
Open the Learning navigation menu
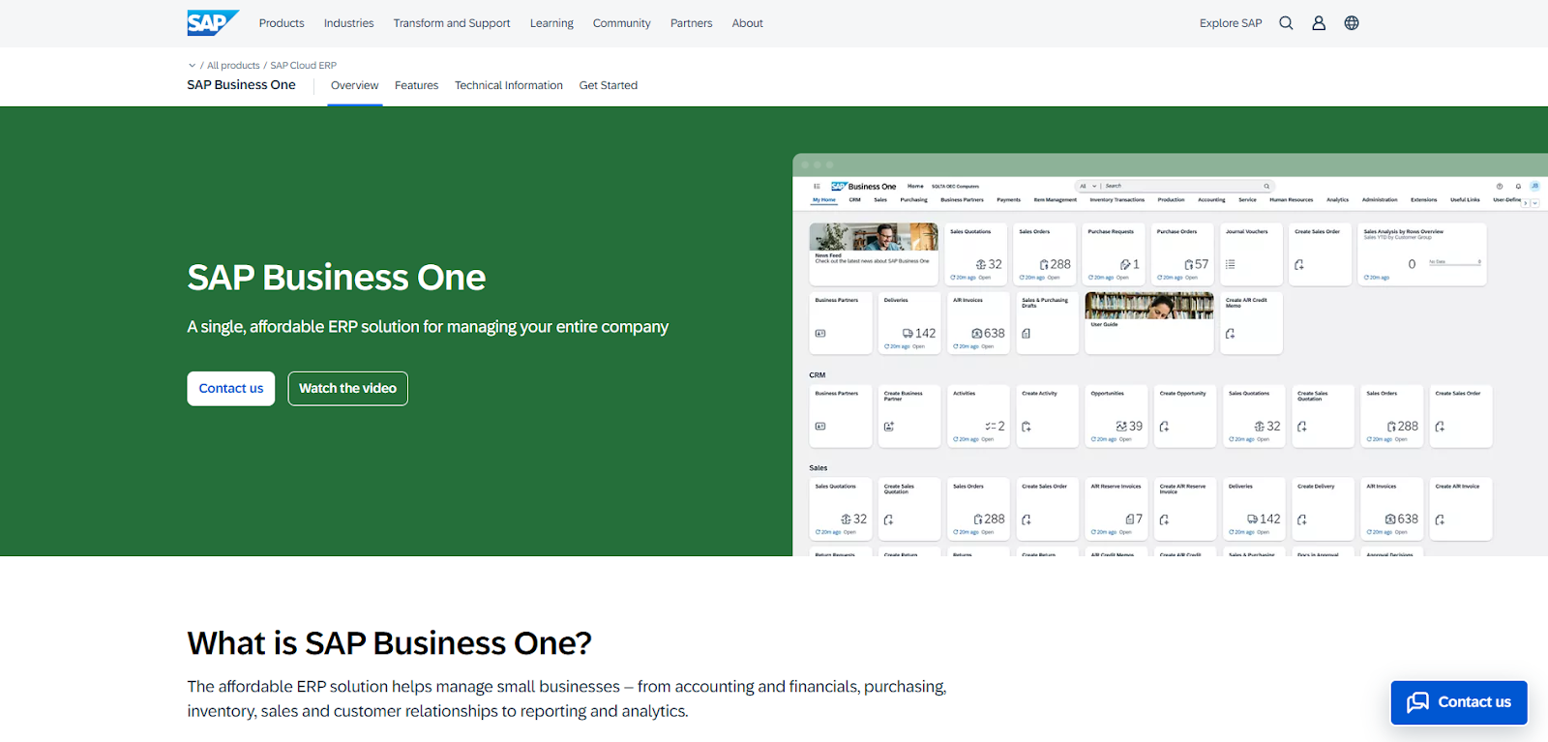[x=551, y=23]
